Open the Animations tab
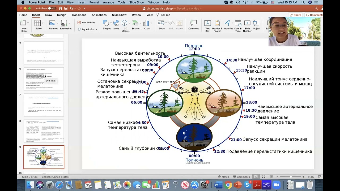 [99, 15]
